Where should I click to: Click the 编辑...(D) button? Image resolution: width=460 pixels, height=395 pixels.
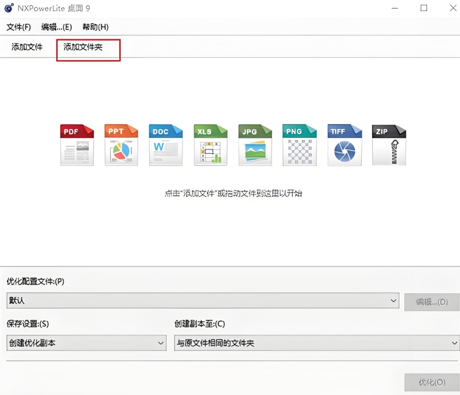tap(432, 302)
